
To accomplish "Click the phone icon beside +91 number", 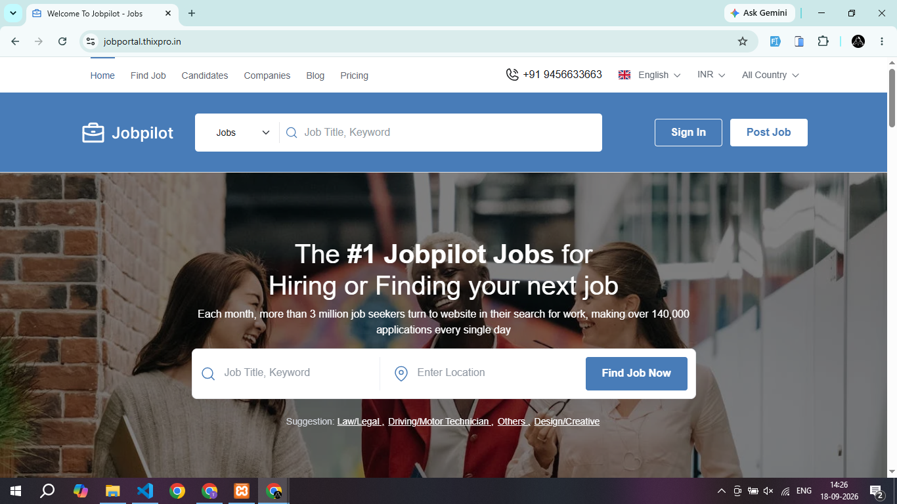I will point(512,75).
